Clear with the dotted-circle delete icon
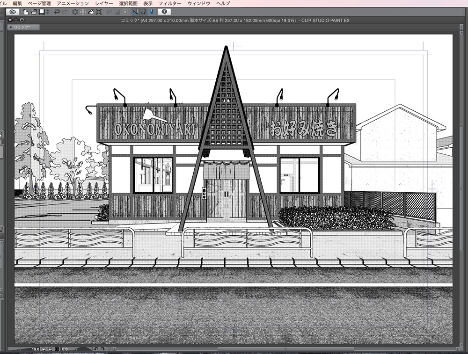The width and height of the screenshot is (468, 354). coord(75,12)
